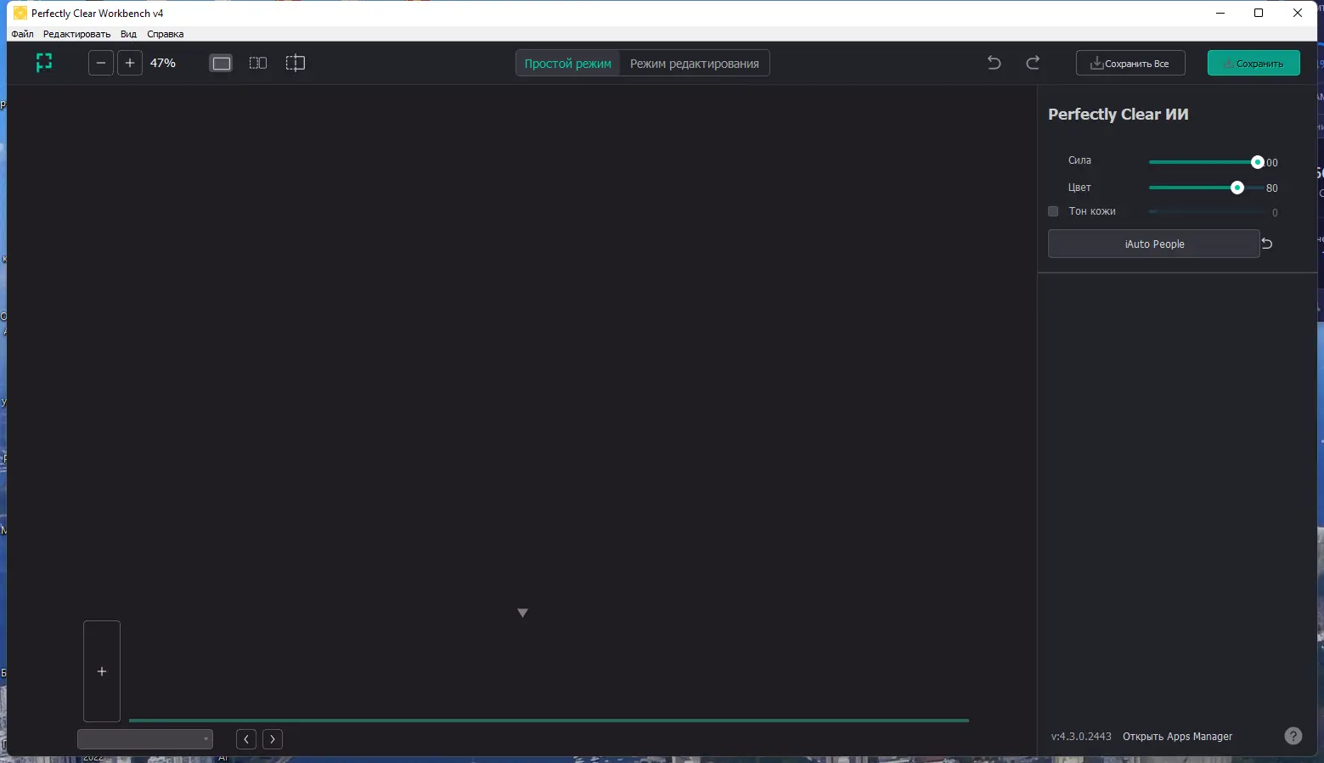
Task: Select the split compare view icon
Action: click(x=295, y=63)
